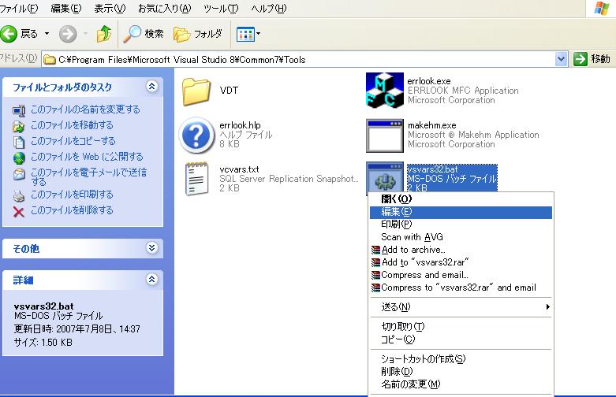Choose Scan with AVG
The width and height of the screenshot is (616, 397).
pyautogui.click(x=461, y=237)
